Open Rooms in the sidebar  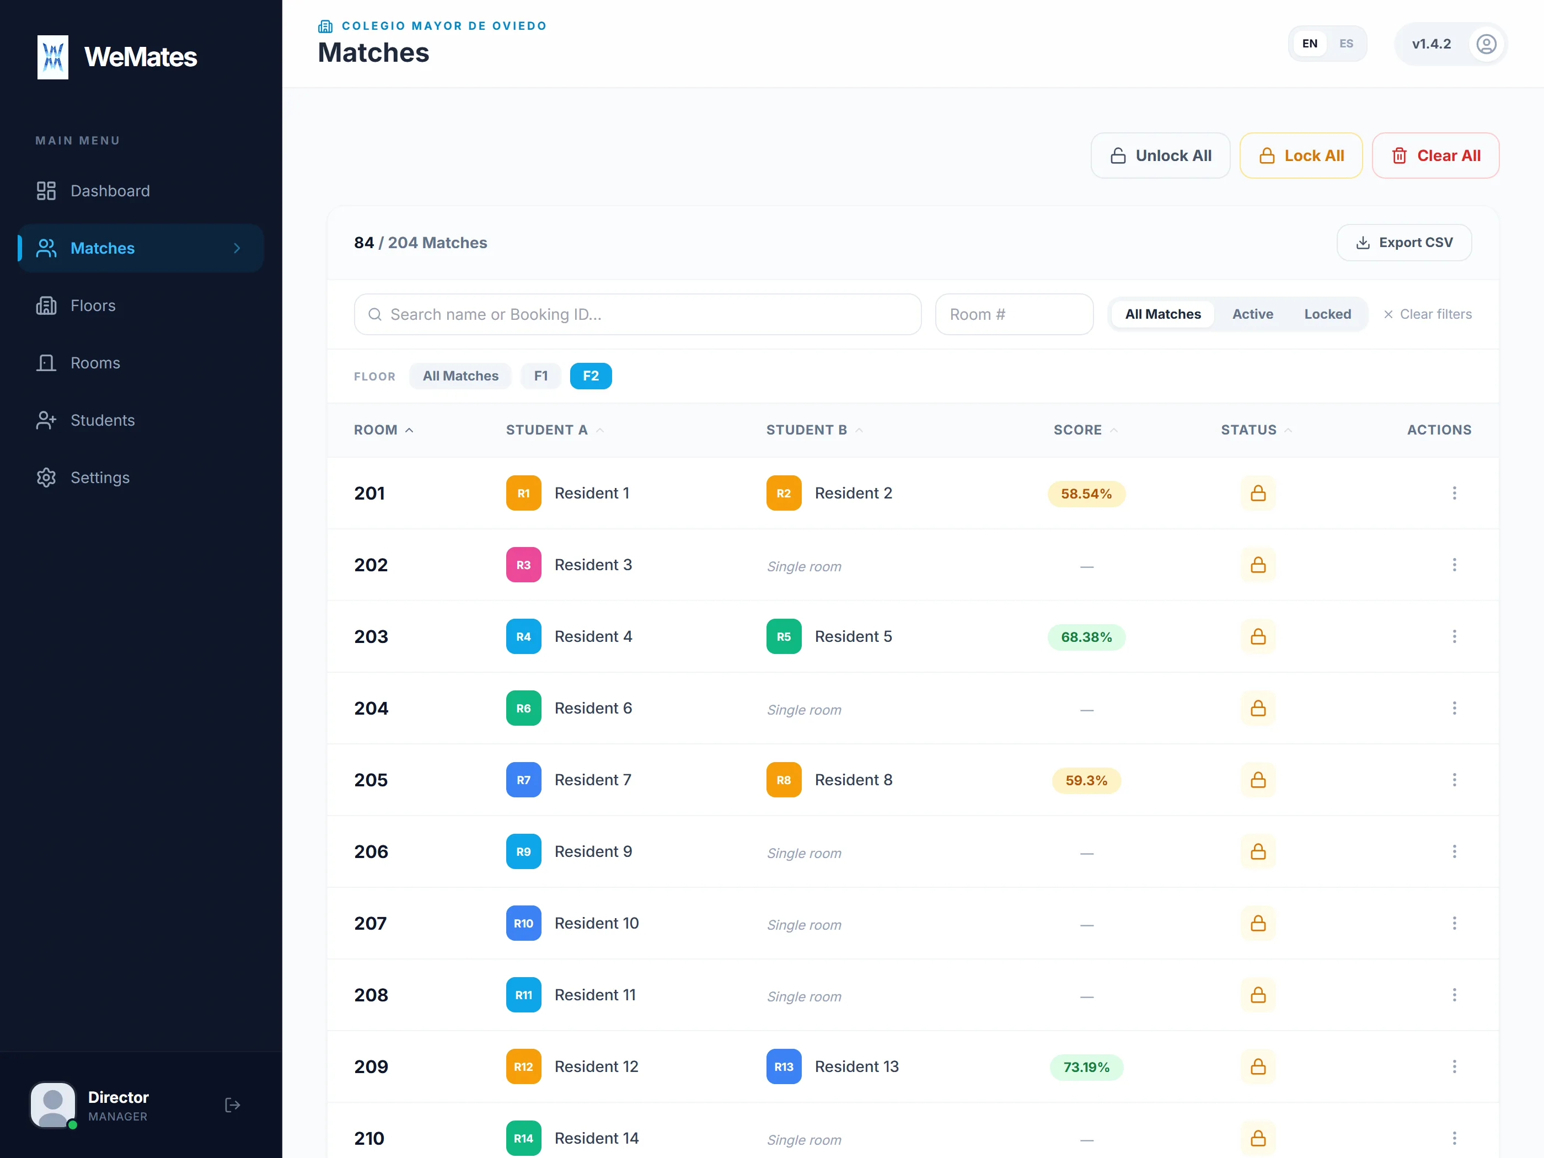(x=141, y=363)
